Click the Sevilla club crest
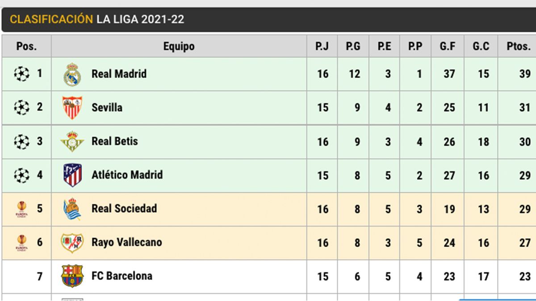536x301 pixels. click(x=72, y=107)
